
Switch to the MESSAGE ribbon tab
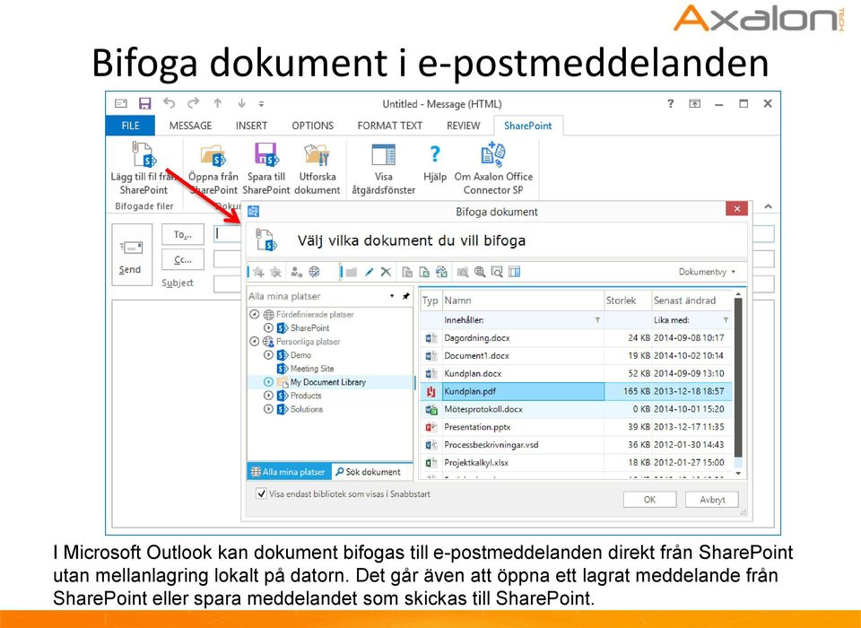(190, 126)
